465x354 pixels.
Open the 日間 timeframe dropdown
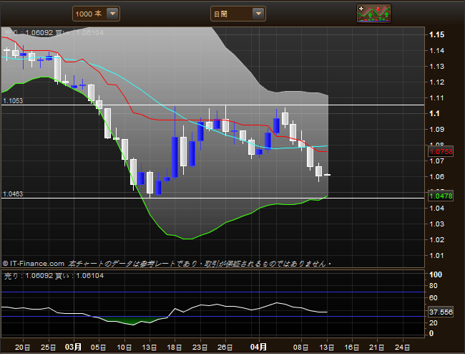point(238,14)
